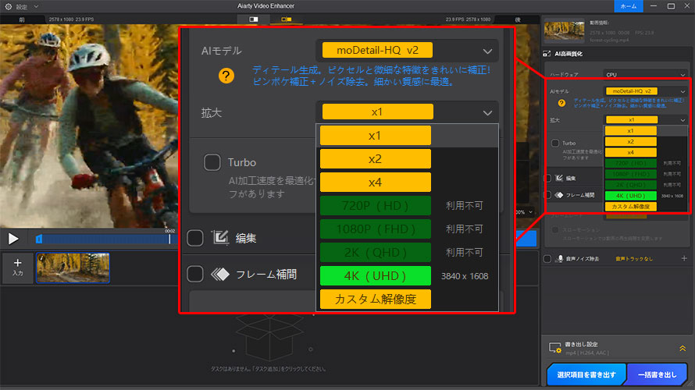Click the 音声トラックなし yellow text
Image resolution: width=695 pixels, height=390 pixels.
(634, 258)
